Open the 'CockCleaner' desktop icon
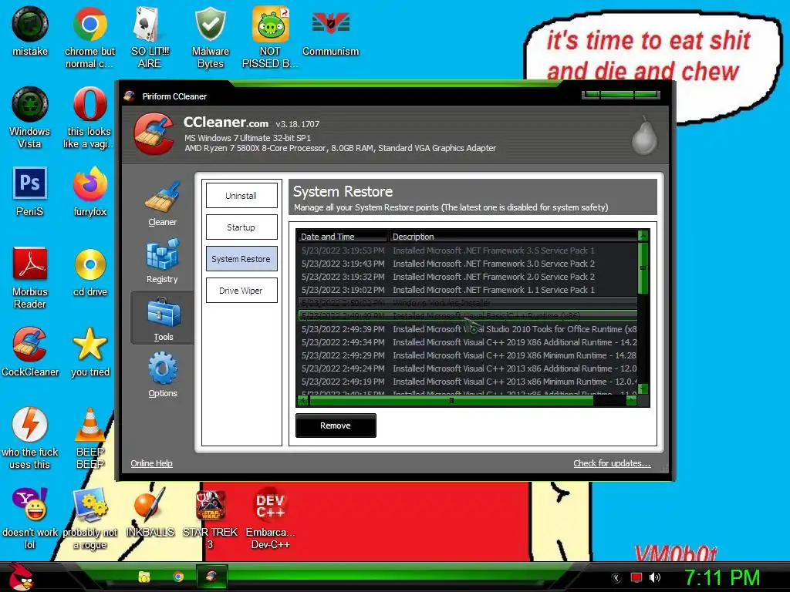This screenshot has height=592, width=790. (x=30, y=351)
